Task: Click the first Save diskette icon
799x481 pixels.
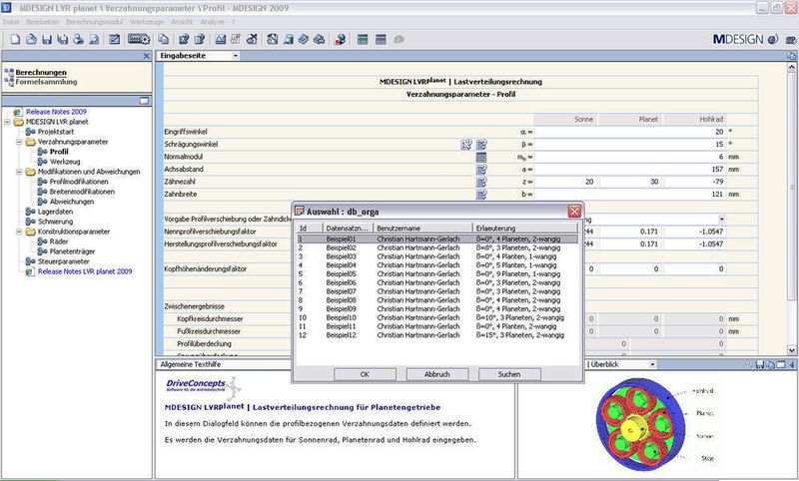Action: (47, 39)
